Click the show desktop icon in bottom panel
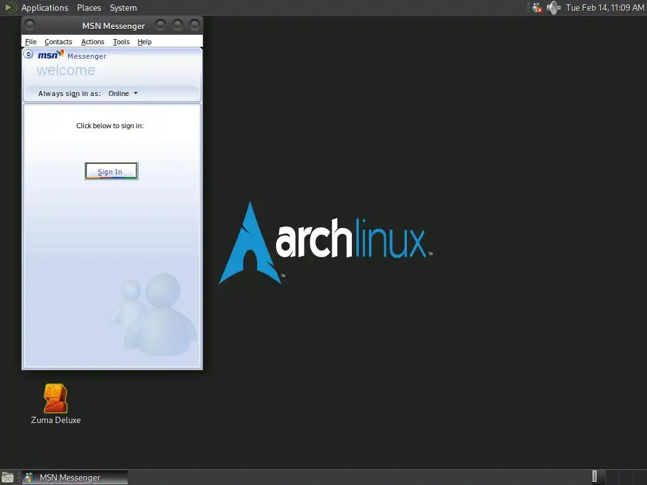The width and height of the screenshot is (647, 485). 8,477
